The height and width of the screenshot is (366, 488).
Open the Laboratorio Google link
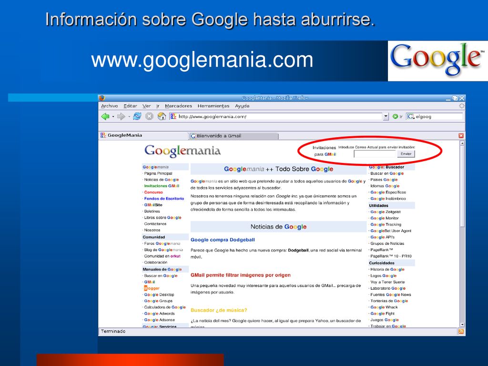(x=388, y=288)
